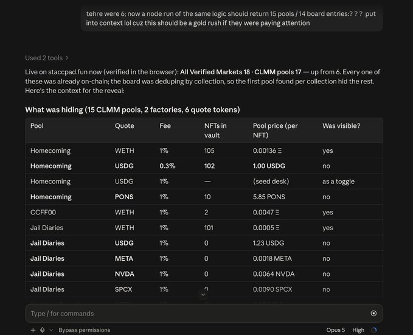The image size is (413, 335).
Task: Click the 0.3% fee cell
Action: click(167, 166)
